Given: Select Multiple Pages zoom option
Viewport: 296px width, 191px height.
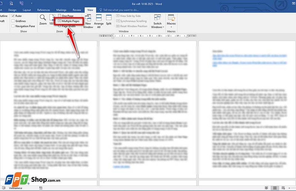Looking at the screenshot, I should click(68, 21).
